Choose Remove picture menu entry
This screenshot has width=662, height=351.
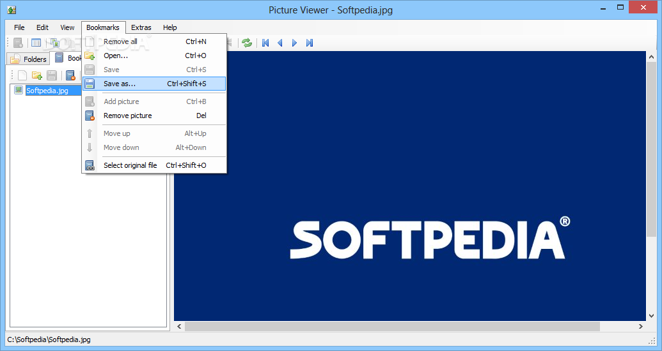(x=154, y=116)
